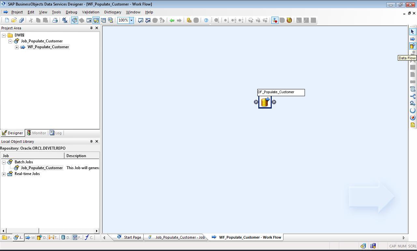
Task: Click the Validate Current View icon
Action: click(141, 20)
